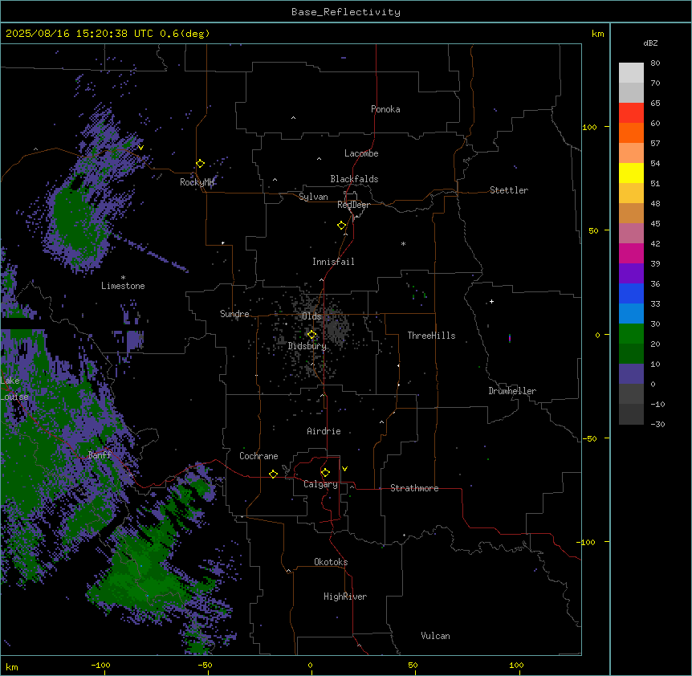Select the RockyMH label

pos(197,182)
